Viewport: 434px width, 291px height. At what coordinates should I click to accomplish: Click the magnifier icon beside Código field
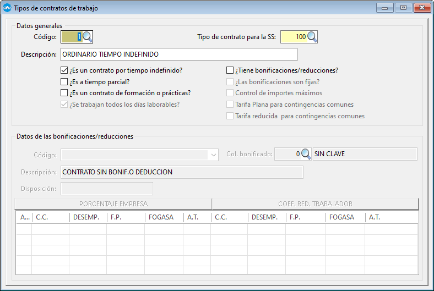[x=88, y=37]
